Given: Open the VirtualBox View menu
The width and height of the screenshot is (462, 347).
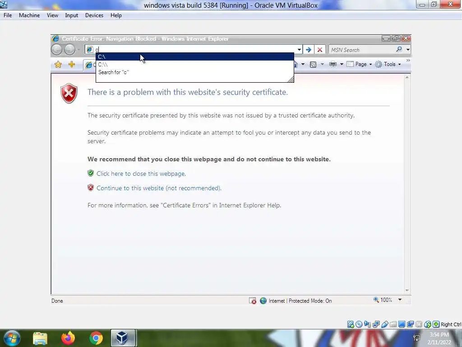Looking at the screenshot, I should [52, 15].
